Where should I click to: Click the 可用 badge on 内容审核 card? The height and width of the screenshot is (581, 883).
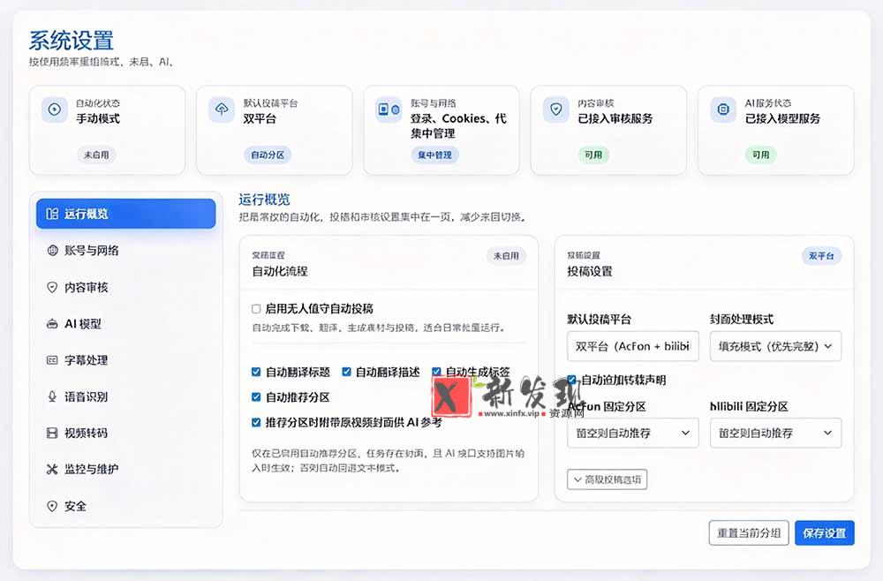[x=593, y=155]
